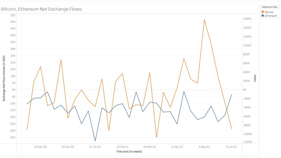
Task: Select the Bitcoin legend label
Action: pyautogui.click(x=269, y=12)
